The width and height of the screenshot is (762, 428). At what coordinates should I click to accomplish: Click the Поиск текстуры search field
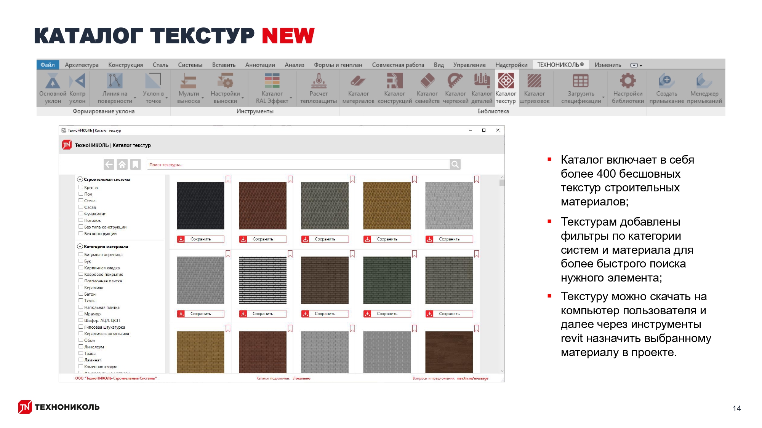click(x=298, y=164)
